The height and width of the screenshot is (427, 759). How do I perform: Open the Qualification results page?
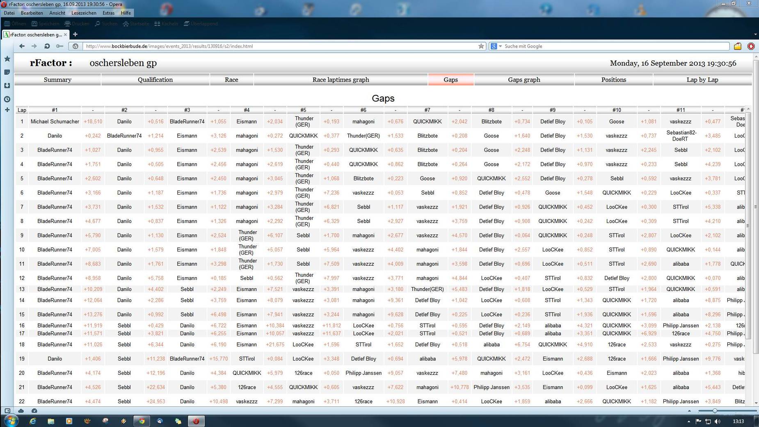(155, 80)
